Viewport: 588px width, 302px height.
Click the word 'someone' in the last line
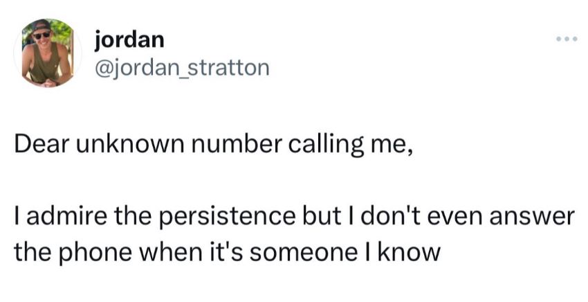pyautogui.click(x=304, y=253)
